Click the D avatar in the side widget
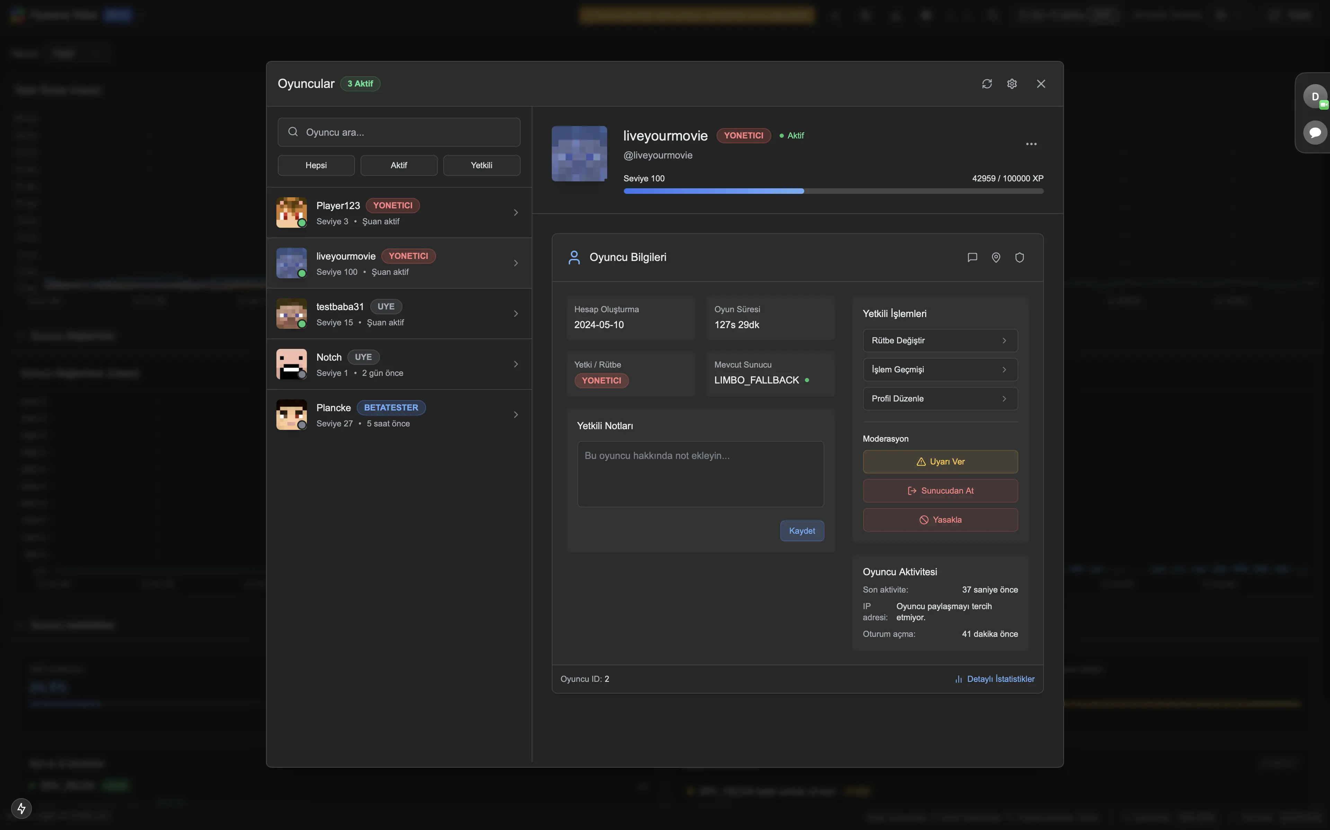1330x830 pixels. (x=1315, y=97)
